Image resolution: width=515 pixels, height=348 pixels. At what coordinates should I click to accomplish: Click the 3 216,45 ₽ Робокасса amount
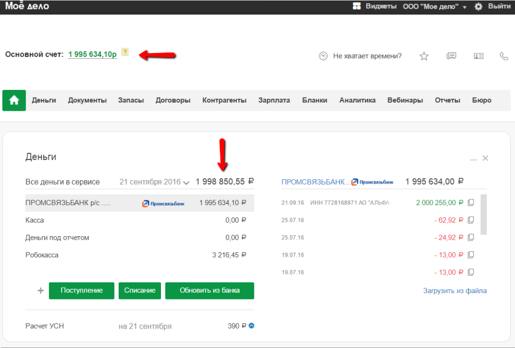pyautogui.click(x=229, y=255)
